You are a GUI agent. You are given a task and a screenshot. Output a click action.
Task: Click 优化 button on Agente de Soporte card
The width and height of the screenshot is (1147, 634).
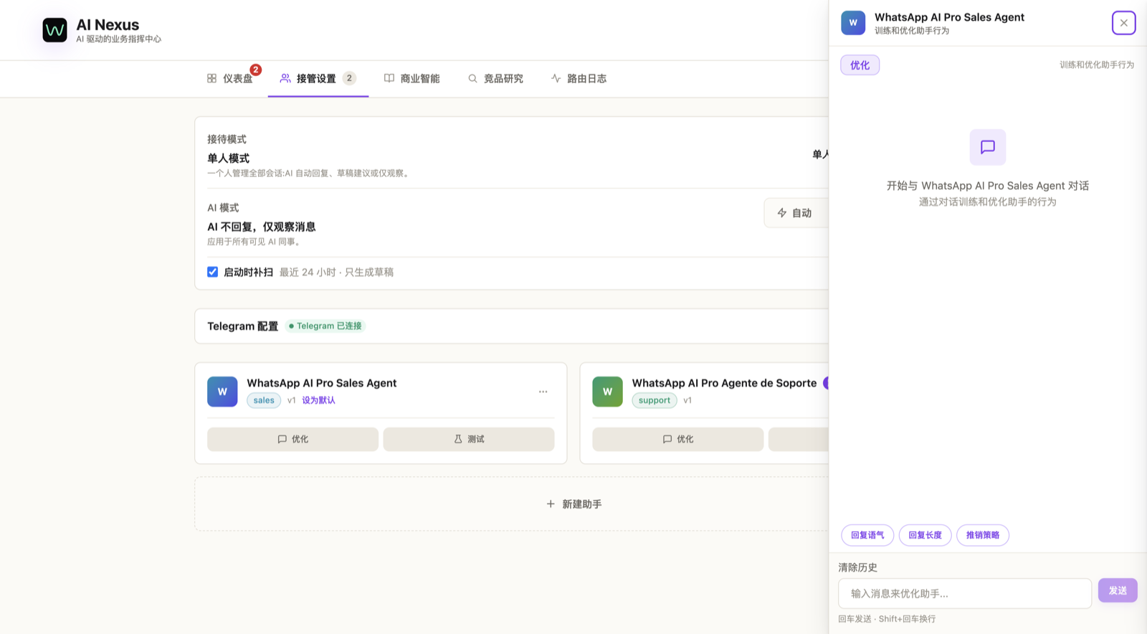click(677, 439)
